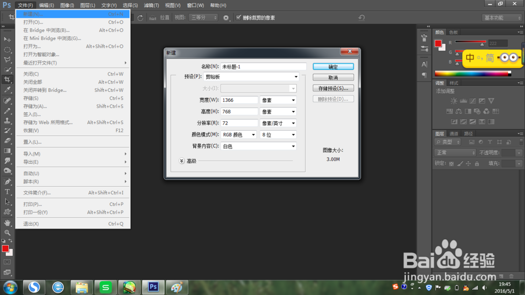Click the Windows Start button
Viewport: 525px width, 295px height.
click(x=10, y=287)
